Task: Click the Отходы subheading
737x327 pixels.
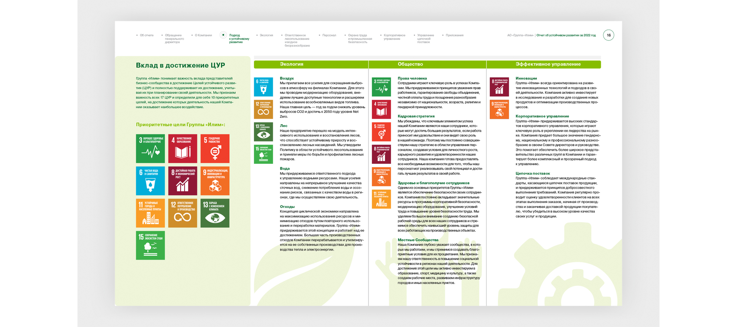Action: click(287, 207)
